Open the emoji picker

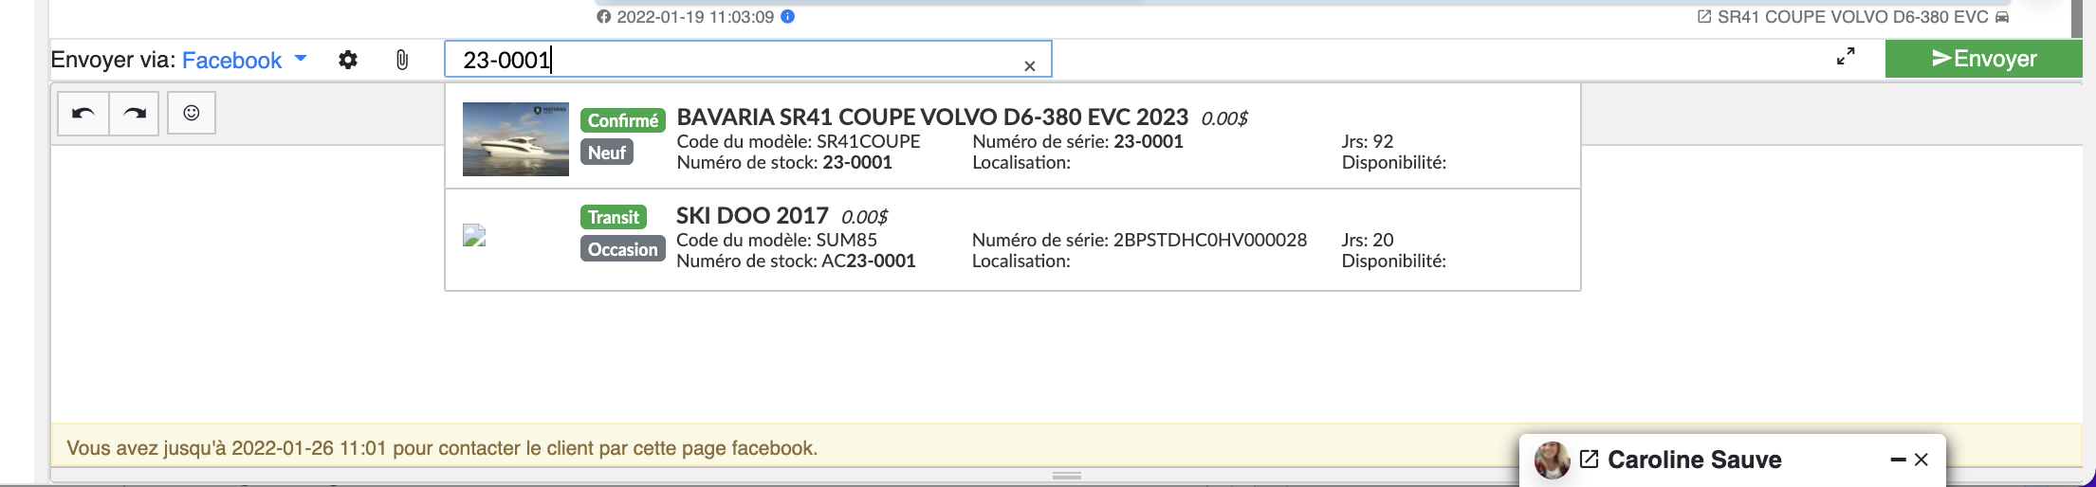[192, 114]
